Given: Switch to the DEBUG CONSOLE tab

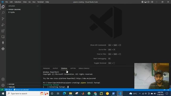Looking at the screenshot, I should click(84, 68).
